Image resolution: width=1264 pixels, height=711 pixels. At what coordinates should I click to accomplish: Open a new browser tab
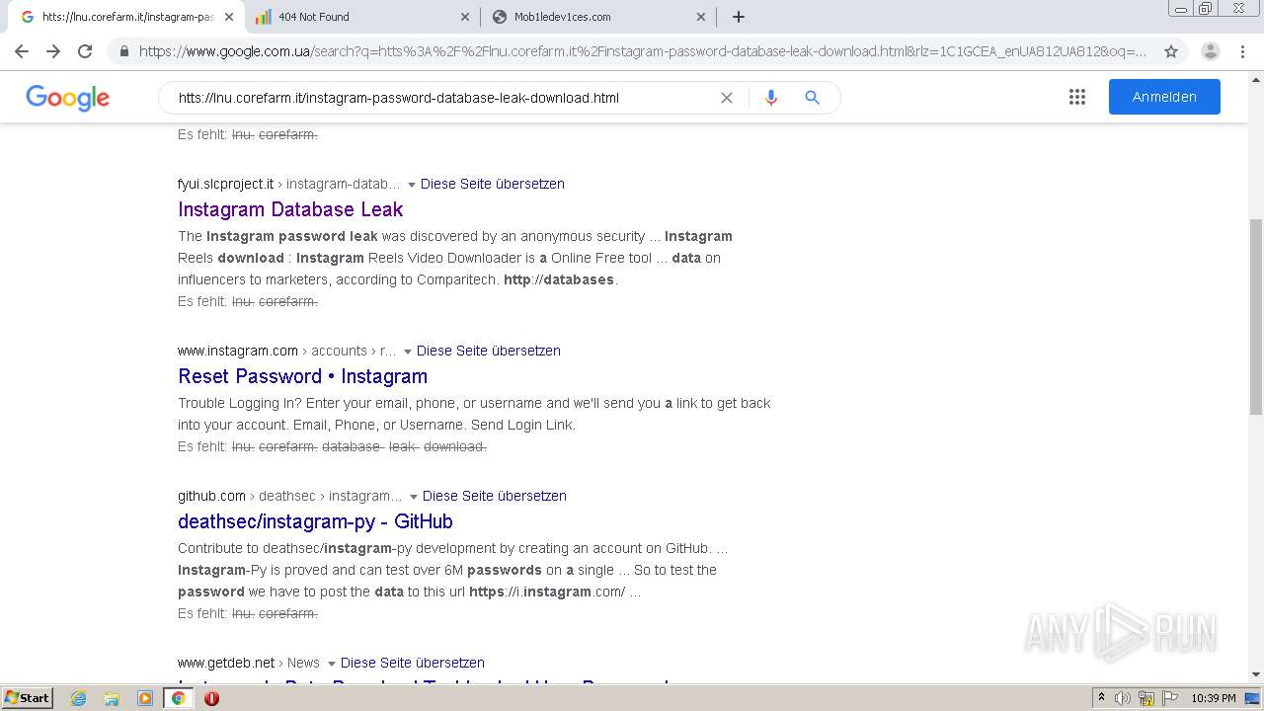coord(739,17)
